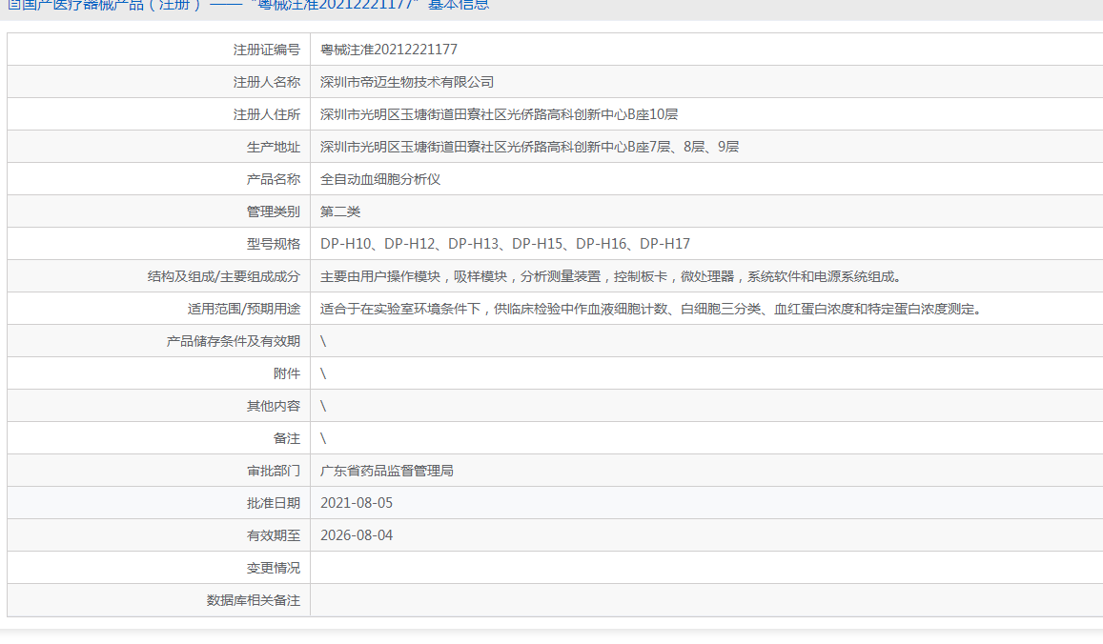Select company name 深圳市帝迈生物技术有限公司
Image resolution: width=1103 pixels, height=644 pixels.
[x=406, y=82]
